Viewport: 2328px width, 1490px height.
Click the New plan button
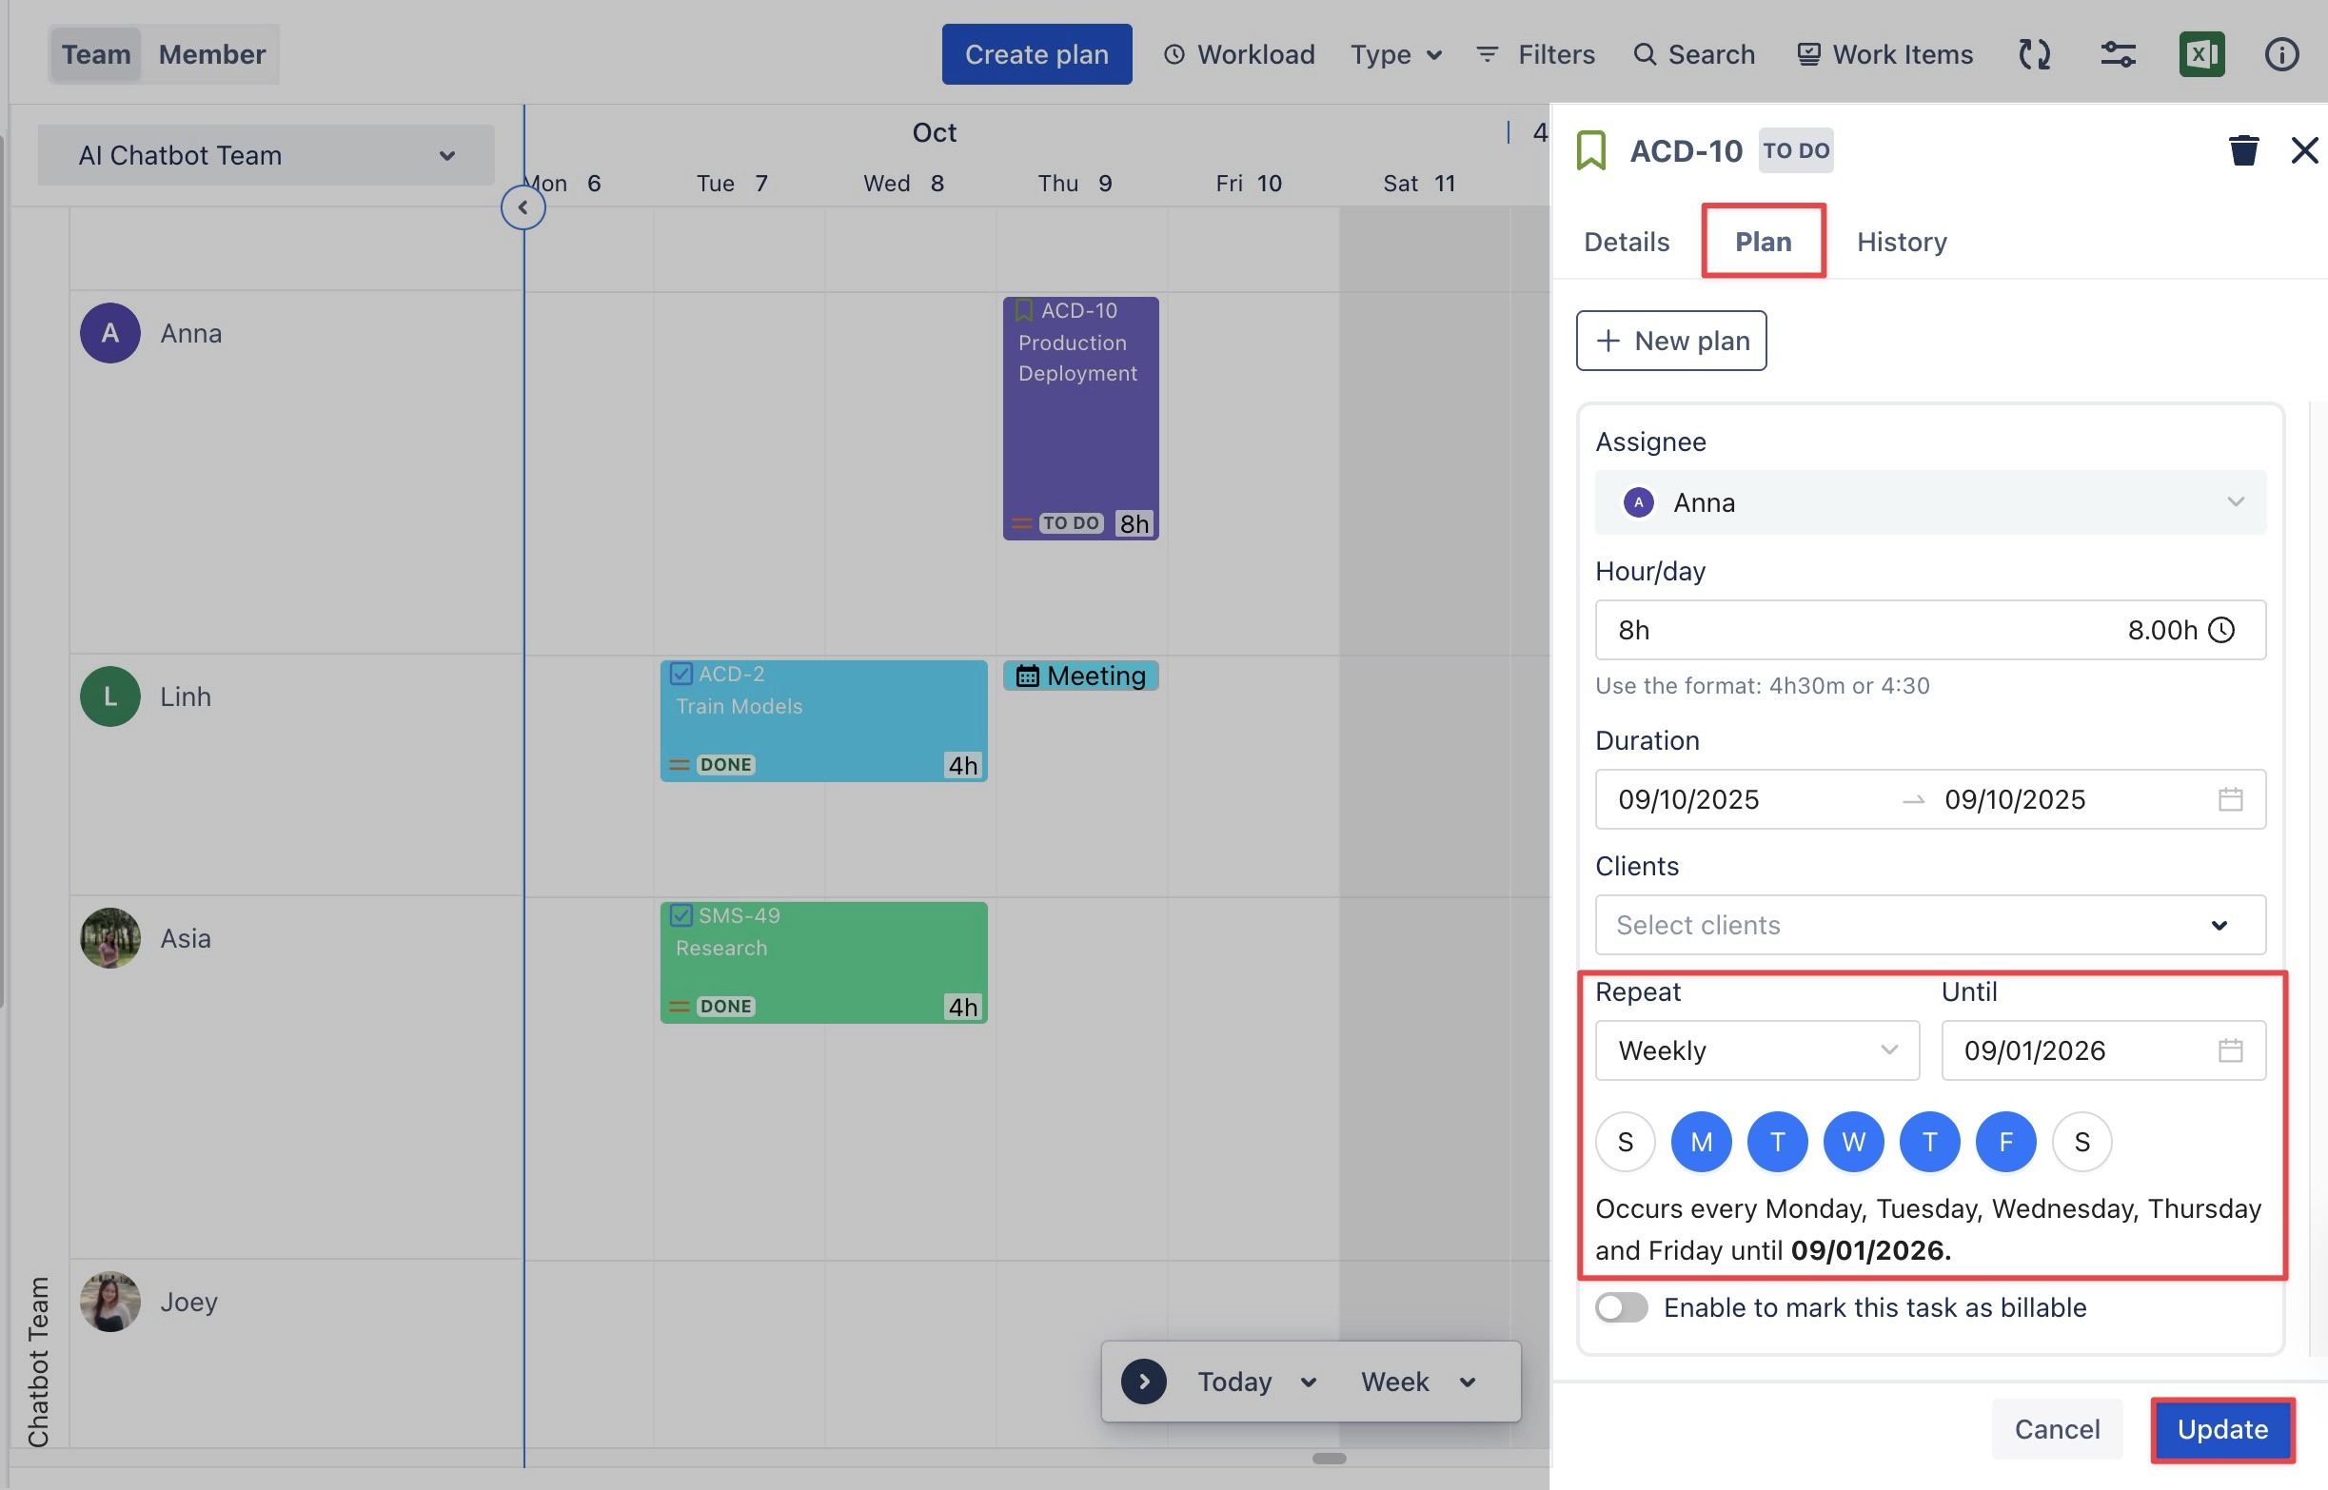point(1671,341)
